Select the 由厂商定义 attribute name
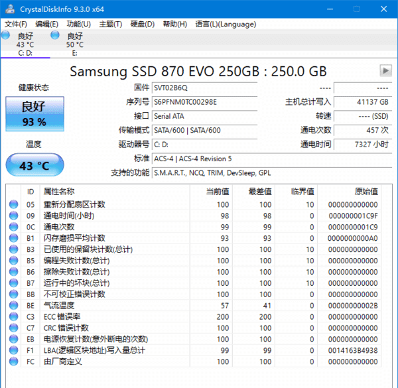 point(63,361)
